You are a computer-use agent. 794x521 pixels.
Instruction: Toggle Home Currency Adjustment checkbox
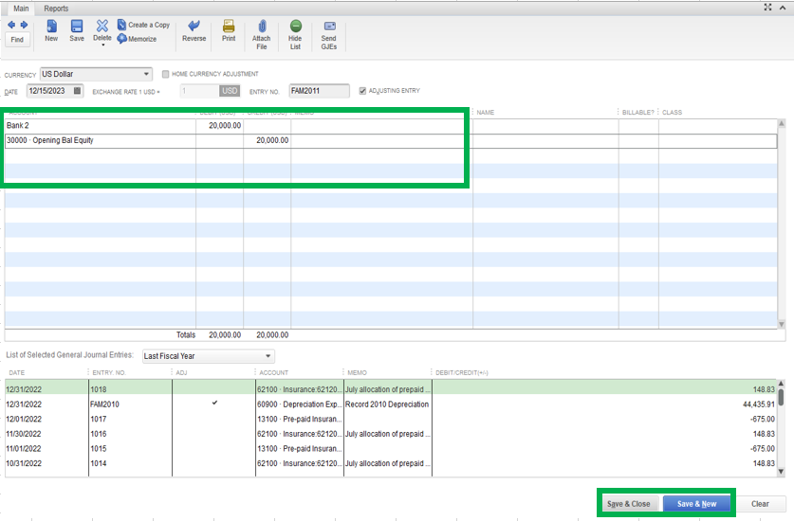point(165,74)
